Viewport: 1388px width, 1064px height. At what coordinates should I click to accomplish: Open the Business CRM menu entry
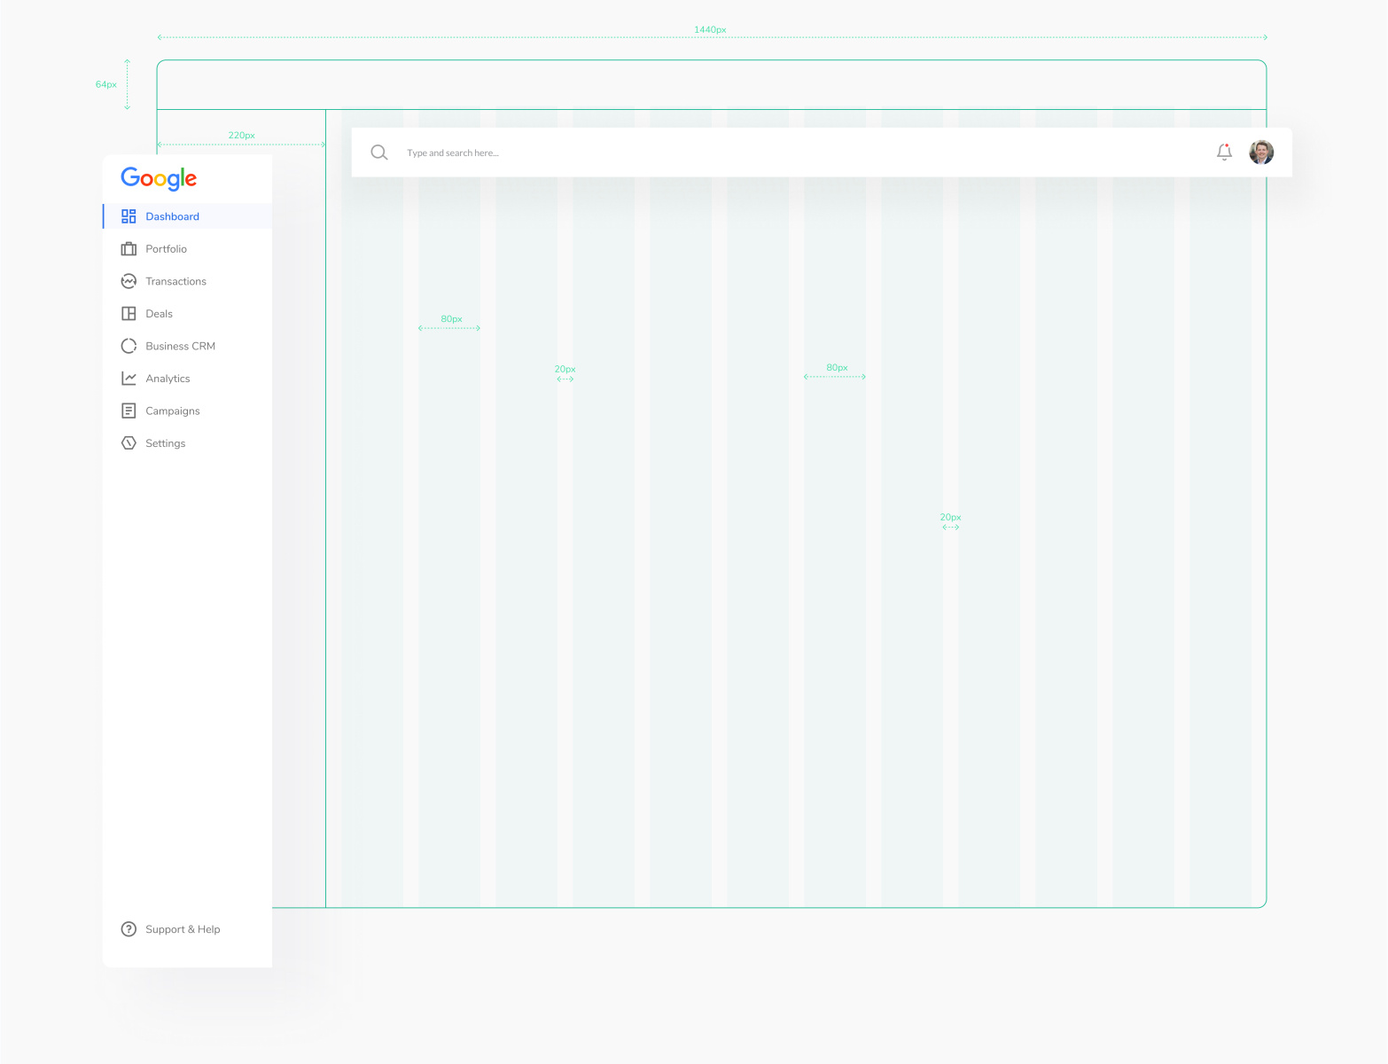pyautogui.click(x=180, y=346)
